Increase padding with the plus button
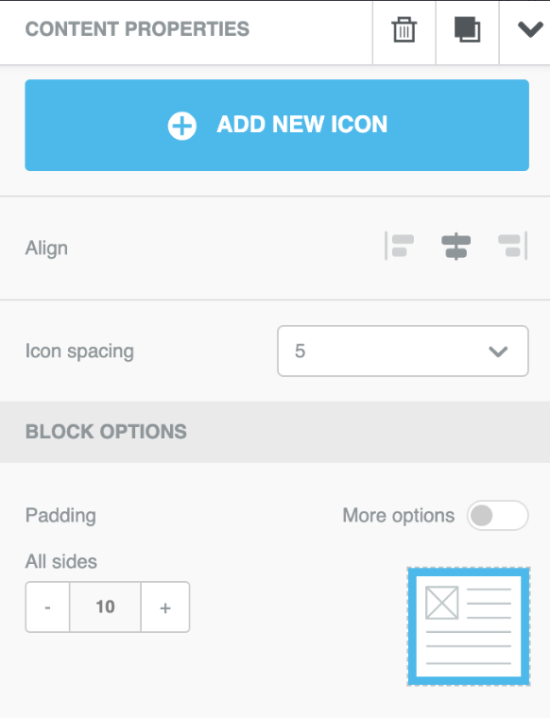 pos(165,607)
